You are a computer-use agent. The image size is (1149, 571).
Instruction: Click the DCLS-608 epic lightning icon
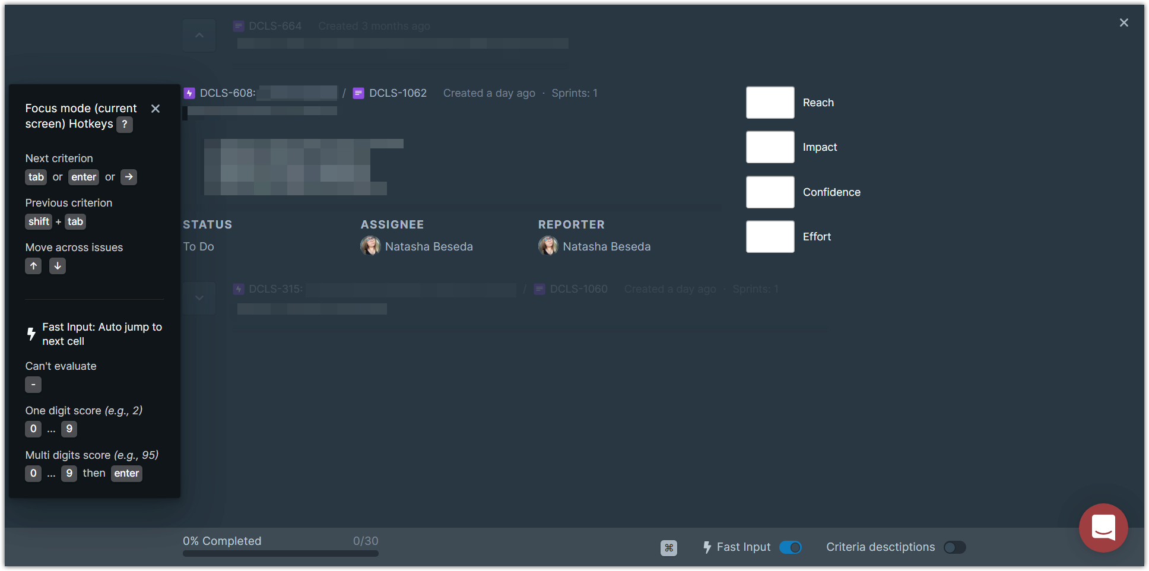pyautogui.click(x=189, y=93)
